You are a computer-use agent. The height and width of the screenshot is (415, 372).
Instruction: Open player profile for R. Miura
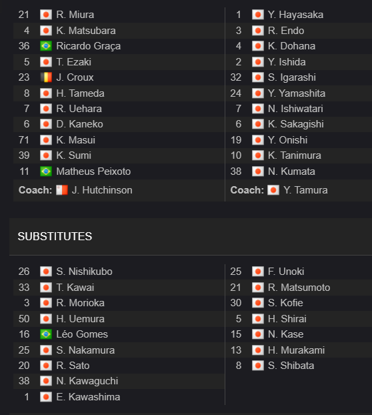(75, 15)
